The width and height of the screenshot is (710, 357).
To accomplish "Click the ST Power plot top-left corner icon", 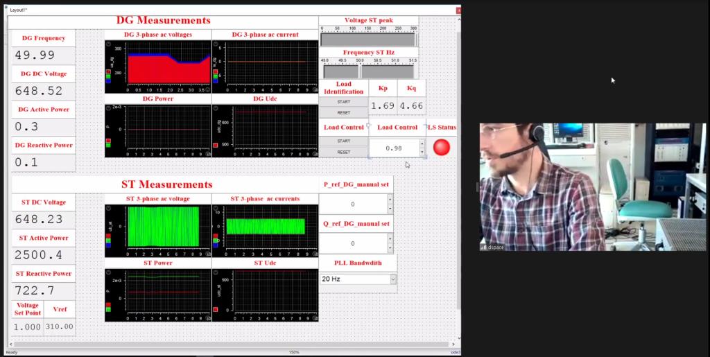I will (108, 272).
